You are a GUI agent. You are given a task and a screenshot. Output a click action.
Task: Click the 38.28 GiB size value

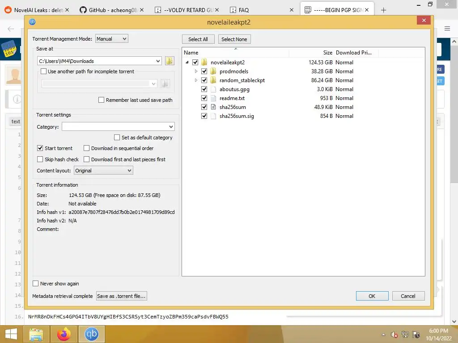(x=322, y=71)
